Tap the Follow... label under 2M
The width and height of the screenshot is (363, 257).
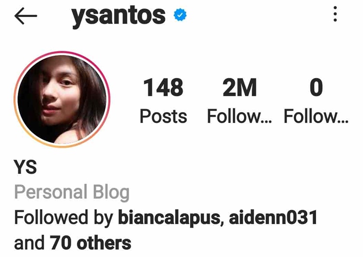click(x=240, y=116)
